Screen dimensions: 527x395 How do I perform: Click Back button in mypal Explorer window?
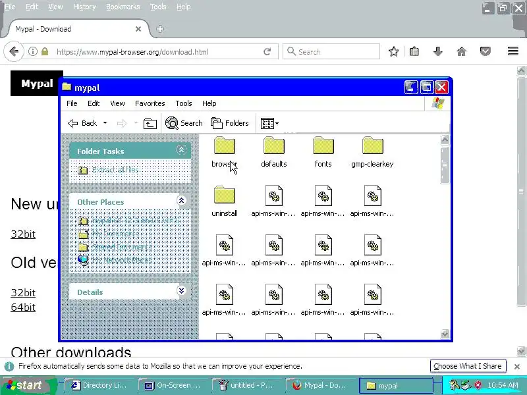82,123
